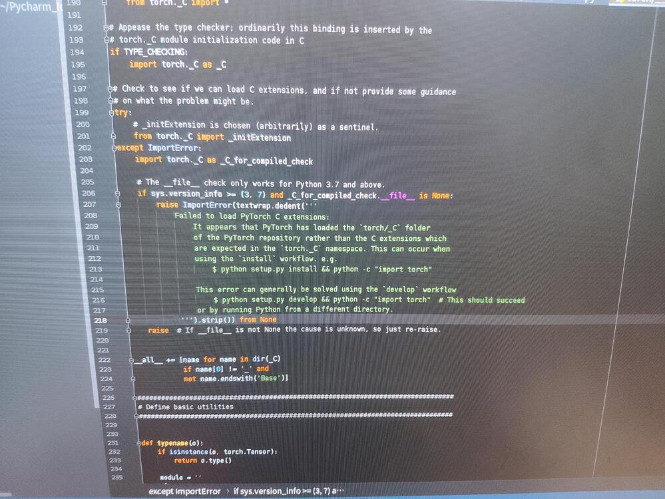Screen dimensions: 665x499
Task: Click fold marker beside if sys.version_info line
Action: tap(118, 194)
